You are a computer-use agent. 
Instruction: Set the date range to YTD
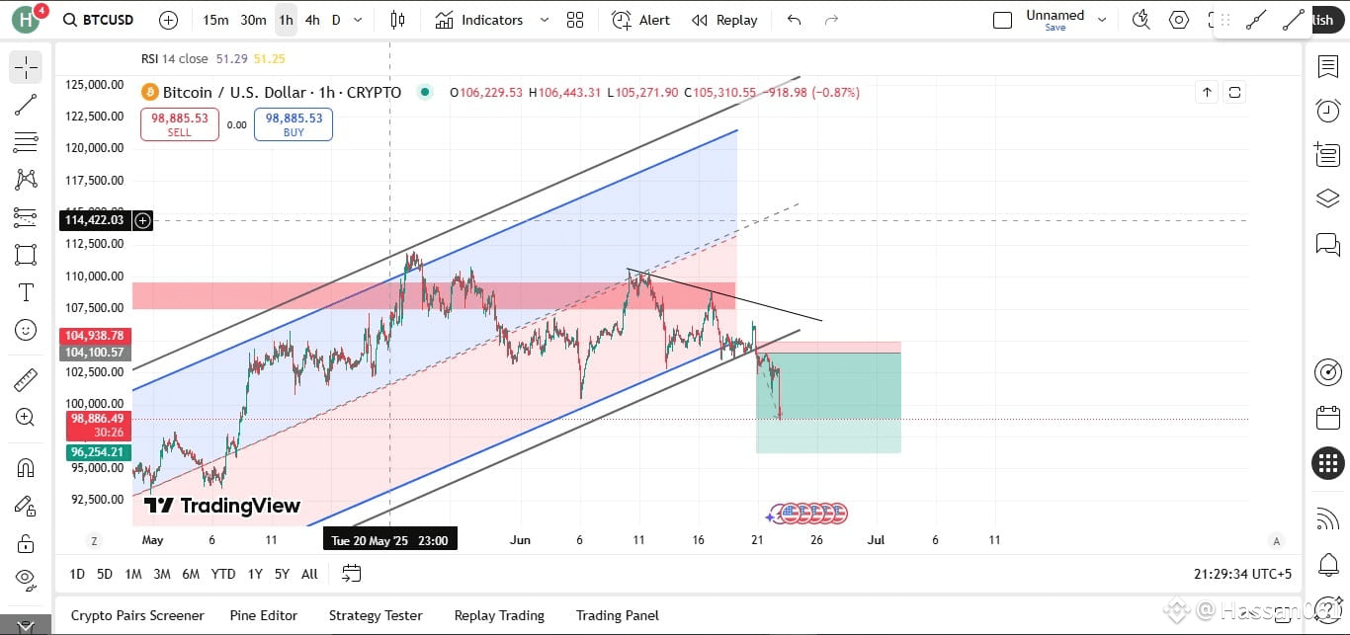[x=223, y=574]
